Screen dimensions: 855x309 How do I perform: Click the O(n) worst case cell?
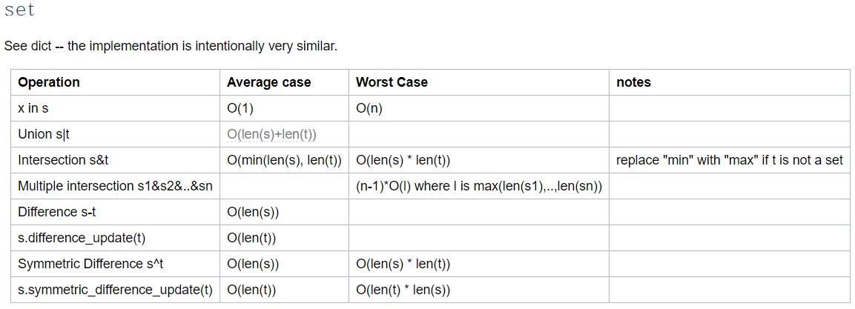point(369,108)
